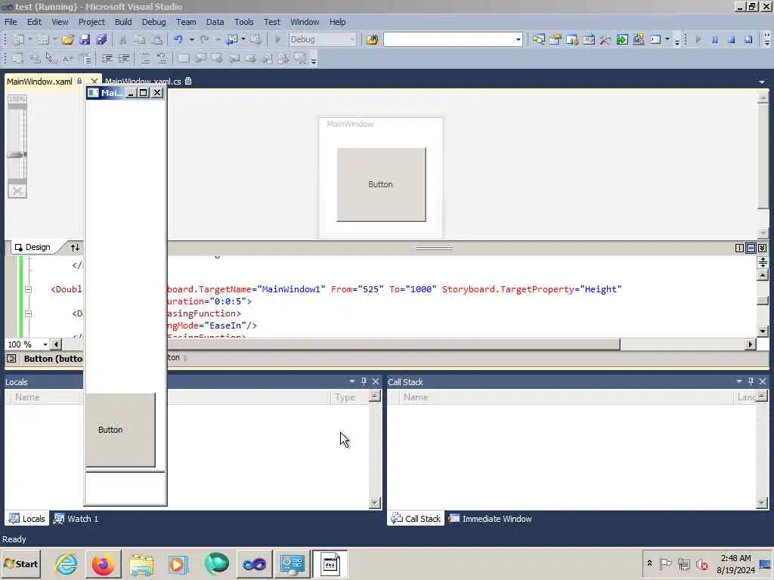Toggle auto-hide pin on the Call Stack panel

click(x=751, y=381)
